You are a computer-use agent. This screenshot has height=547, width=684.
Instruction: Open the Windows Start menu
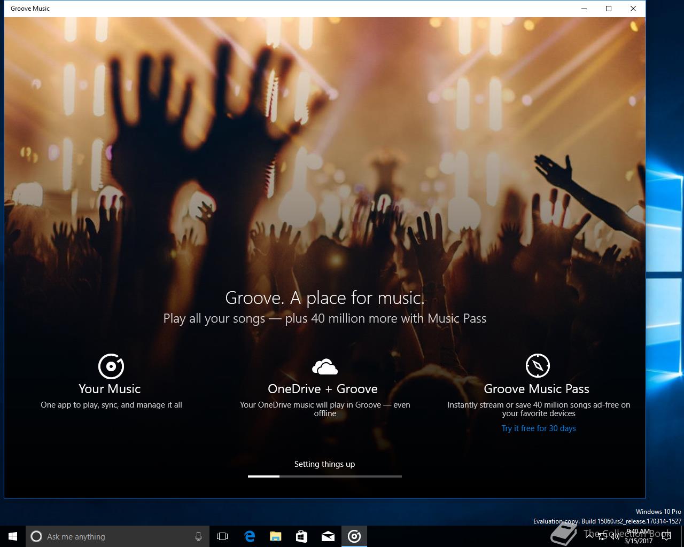(13, 536)
